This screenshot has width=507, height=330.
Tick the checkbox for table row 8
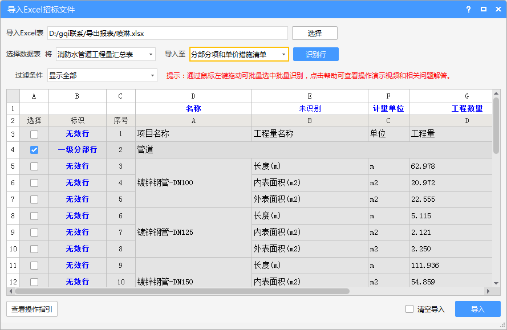click(x=34, y=216)
